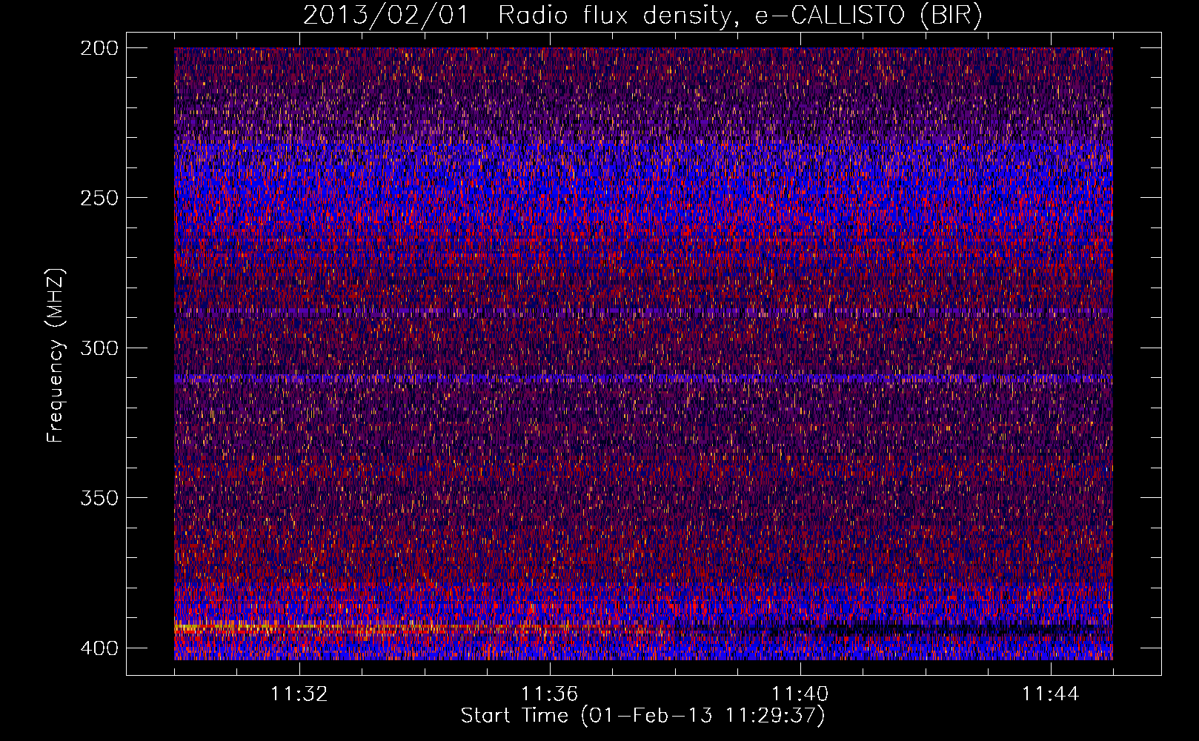Click the plot title '2013/02/01 Radio flux density, e-CALLISTO (BIR)'
Screen dimensions: 1199x741
(x=642, y=16)
